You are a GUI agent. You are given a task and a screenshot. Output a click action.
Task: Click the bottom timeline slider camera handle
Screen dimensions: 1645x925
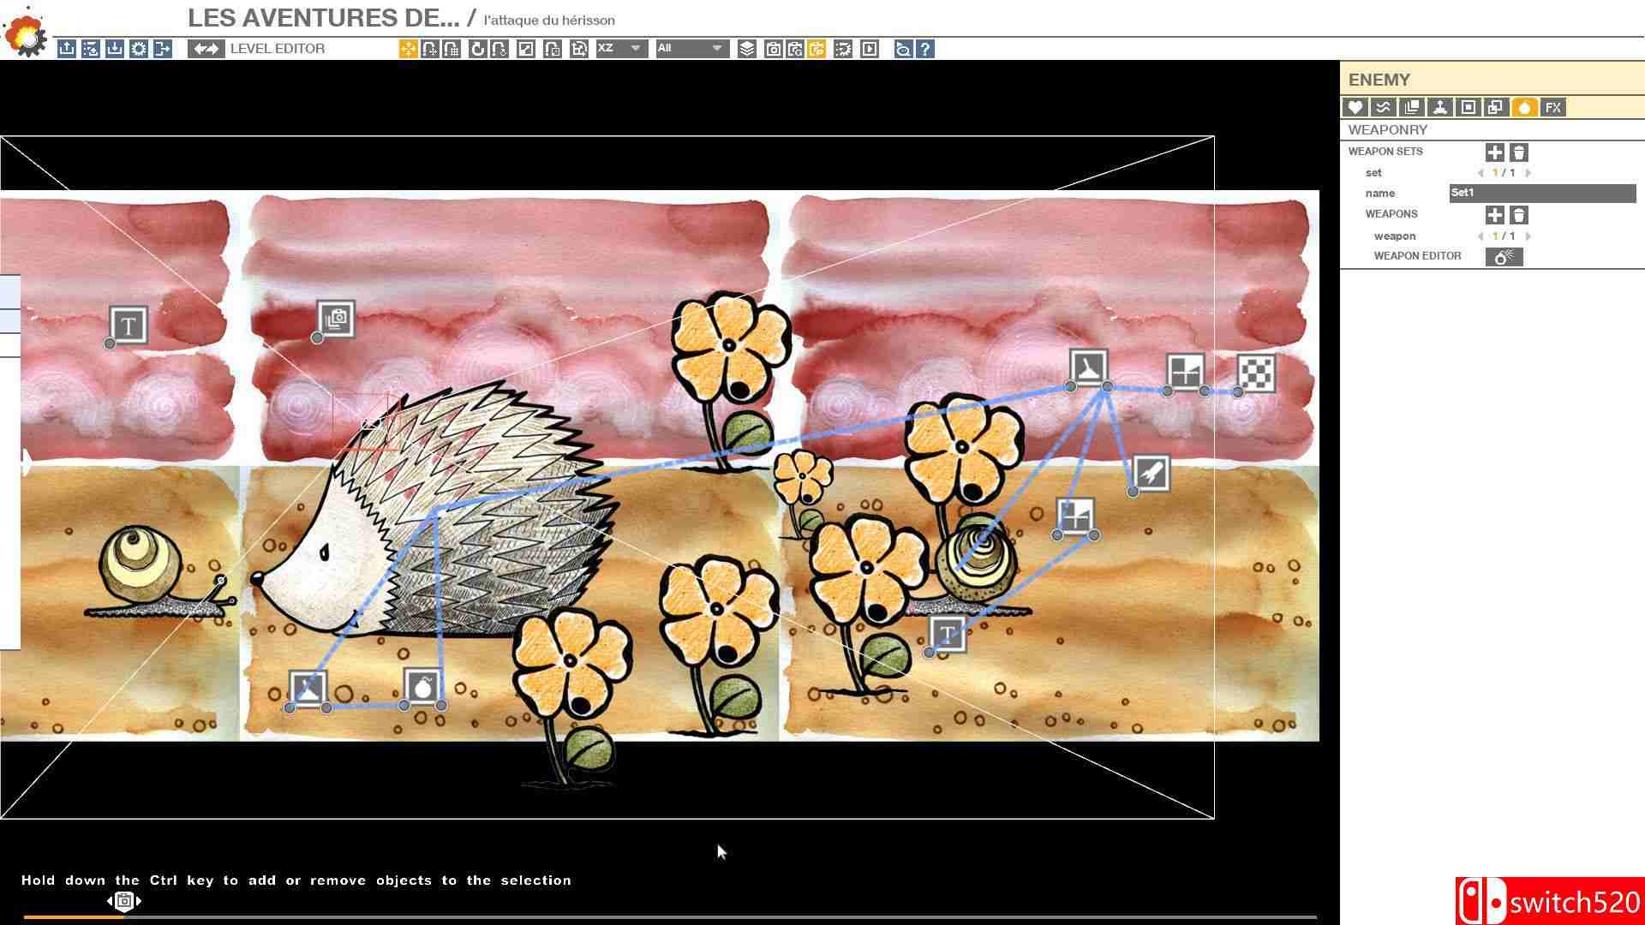point(124,900)
